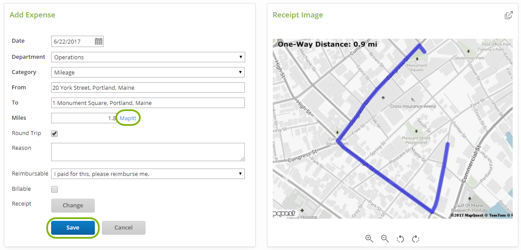Open the Category dropdown showing Mileage
This screenshot has width=521, height=250.
(x=148, y=72)
